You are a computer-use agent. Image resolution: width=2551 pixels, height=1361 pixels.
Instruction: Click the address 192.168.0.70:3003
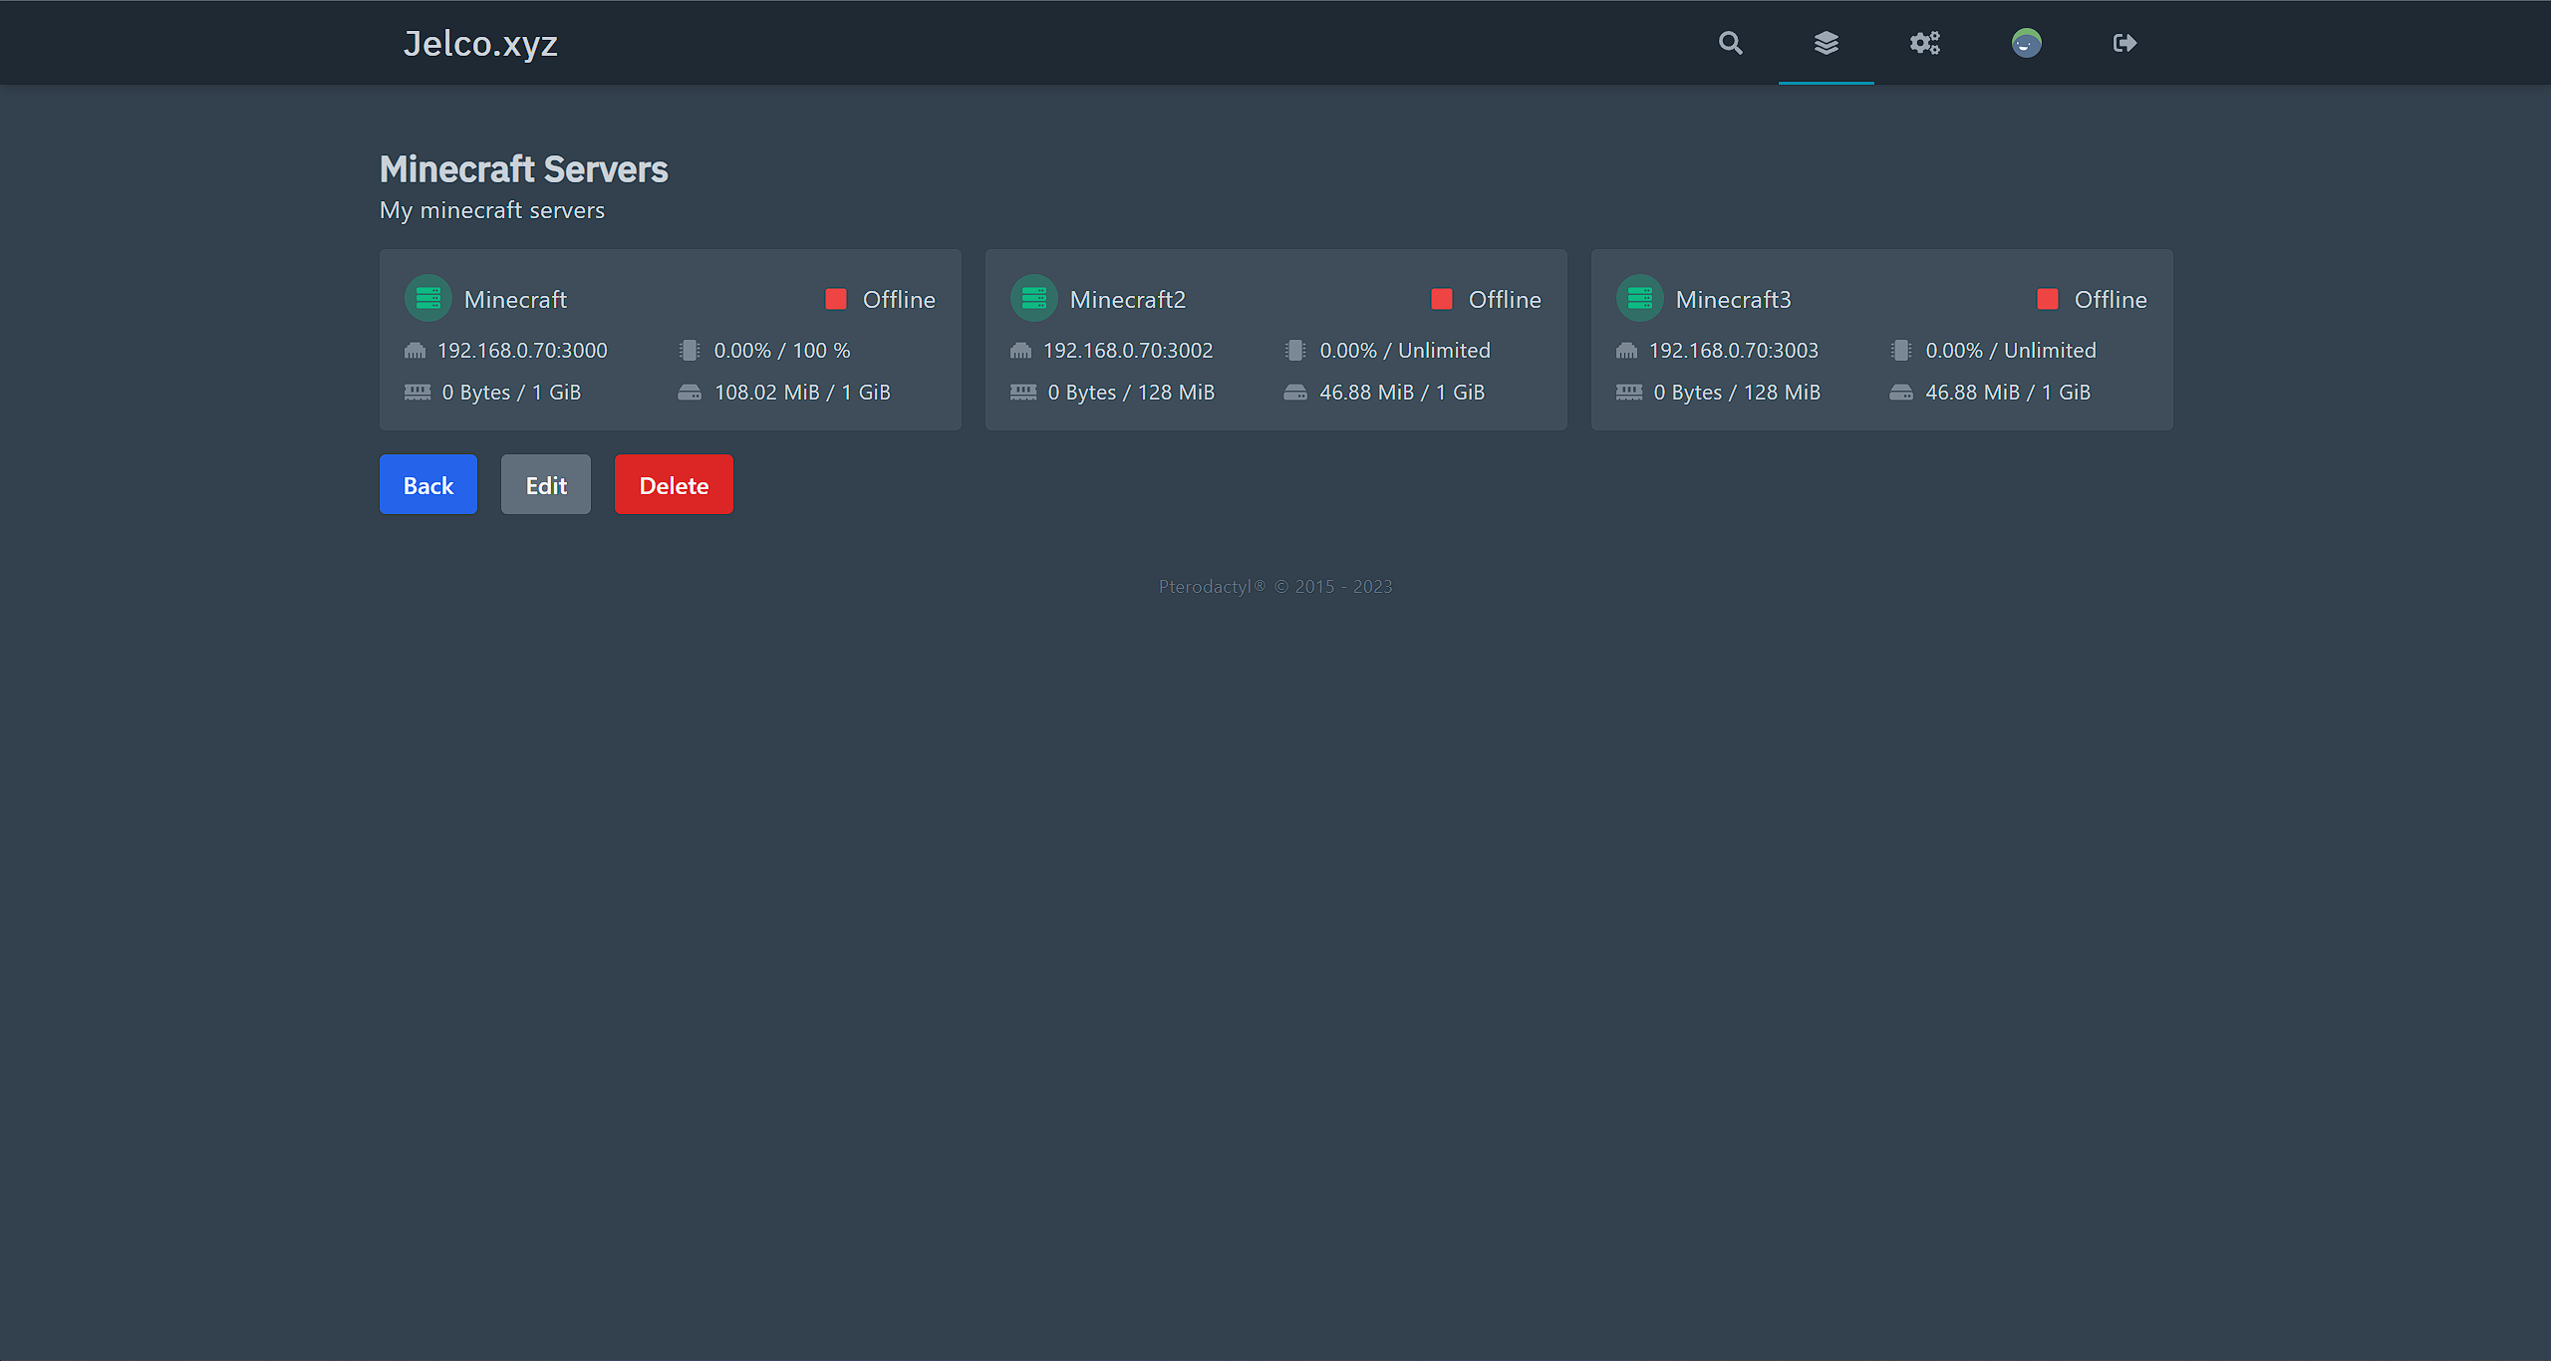(1734, 351)
